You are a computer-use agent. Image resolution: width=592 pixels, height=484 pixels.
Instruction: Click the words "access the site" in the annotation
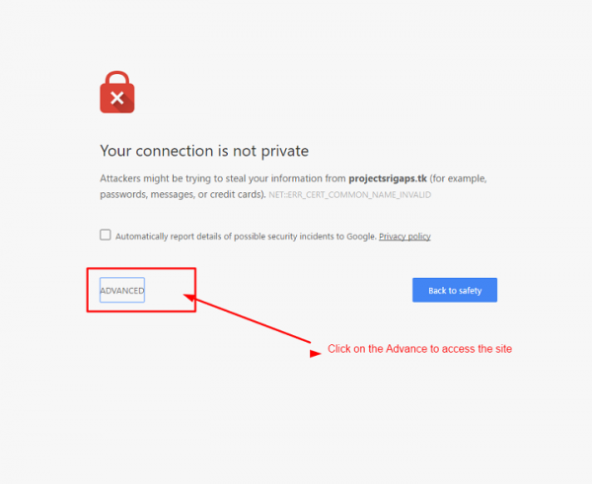point(480,349)
